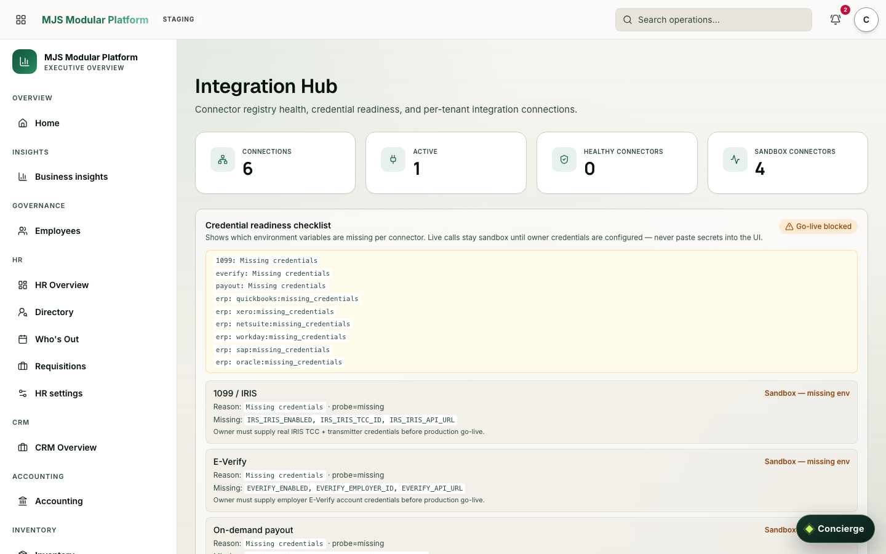Click the HR settings sliders icon
Screen dimensions: 886x554
23,393
